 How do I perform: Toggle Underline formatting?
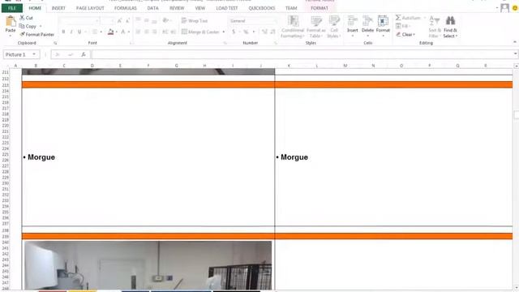(x=79, y=32)
